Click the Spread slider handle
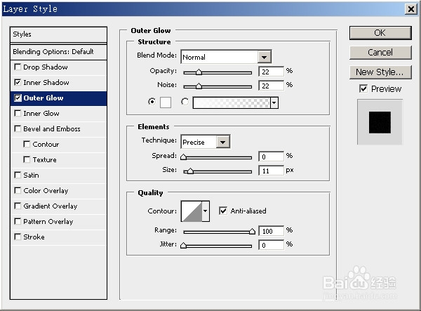This screenshot has width=421, height=311. (183, 157)
